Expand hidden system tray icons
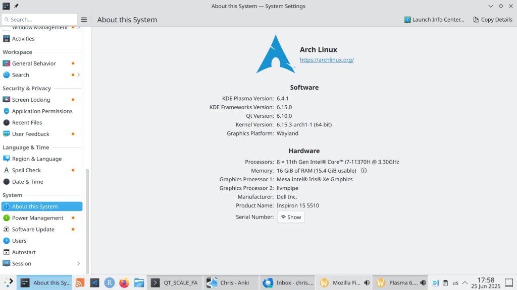Image resolution: width=517 pixels, height=290 pixels. (x=464, y=283)
